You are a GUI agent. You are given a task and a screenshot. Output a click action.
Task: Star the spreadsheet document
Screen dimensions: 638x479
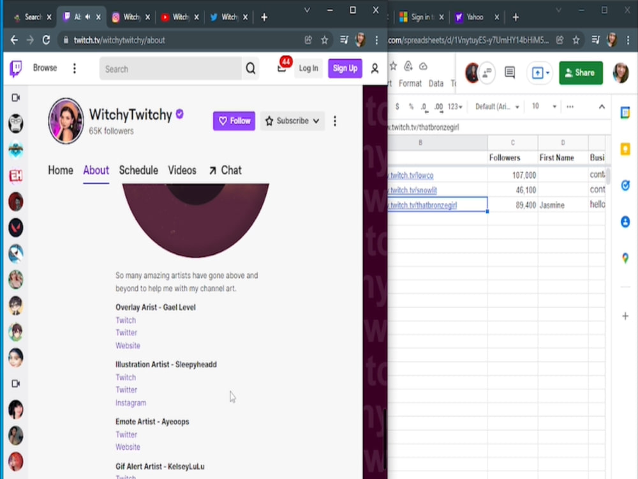click(393, 66)
